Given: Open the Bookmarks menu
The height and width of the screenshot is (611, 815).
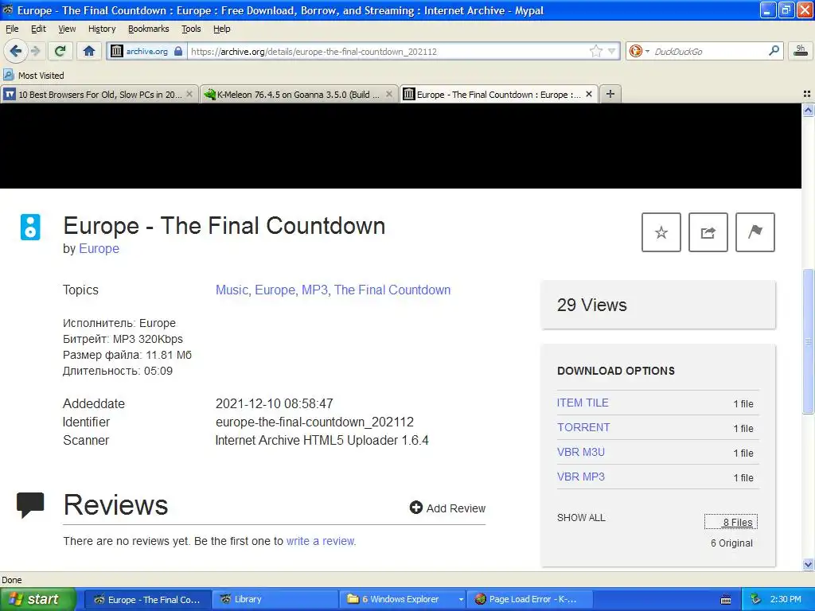Looking at the screenshot, I should pos(149,29).
